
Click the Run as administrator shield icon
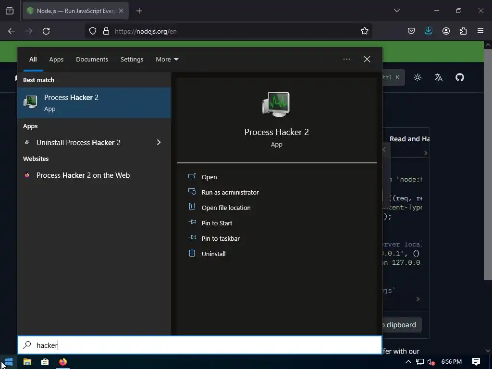[192, 192]
